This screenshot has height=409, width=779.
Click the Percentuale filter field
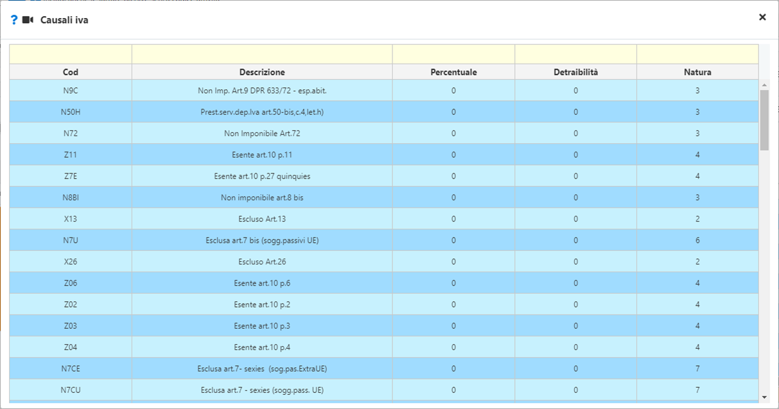(x=453, y=54)
